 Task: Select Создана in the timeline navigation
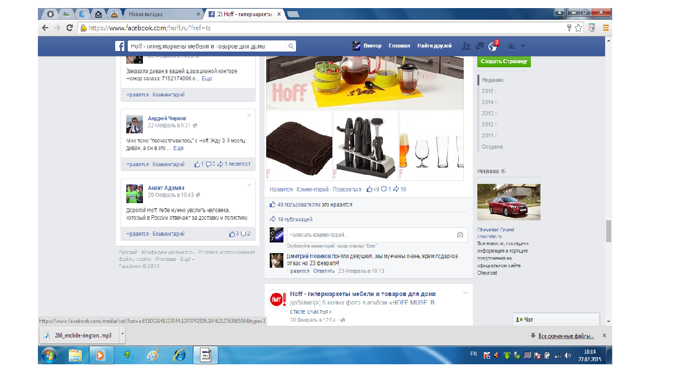coord(492,147)
